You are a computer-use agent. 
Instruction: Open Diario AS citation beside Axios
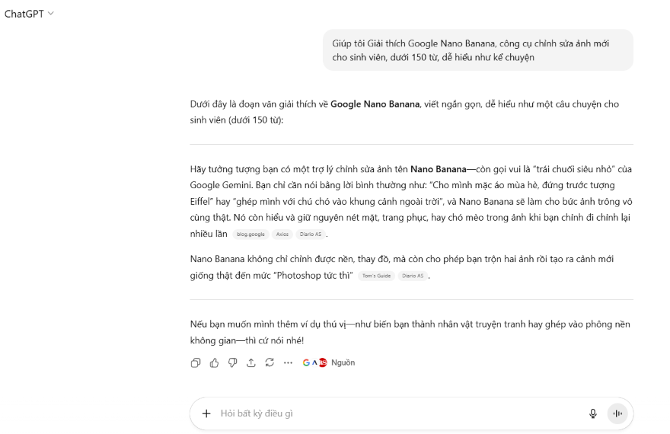[x=311, y=235]
